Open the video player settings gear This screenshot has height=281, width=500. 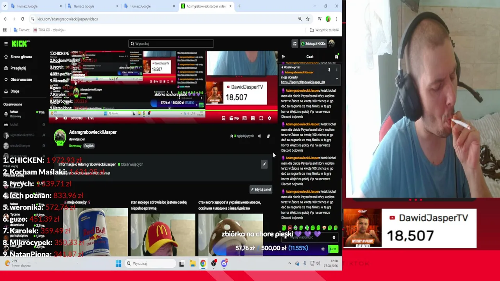click(x=269, y=118)
